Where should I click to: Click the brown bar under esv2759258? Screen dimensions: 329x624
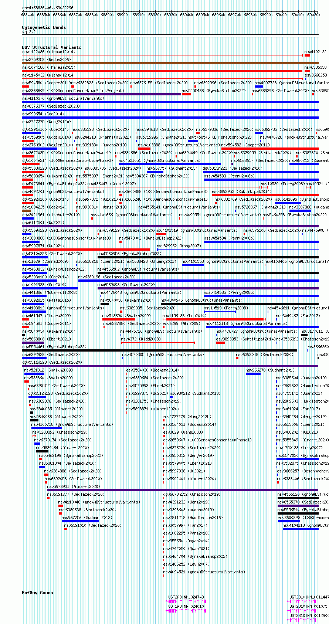coord(170,63)
